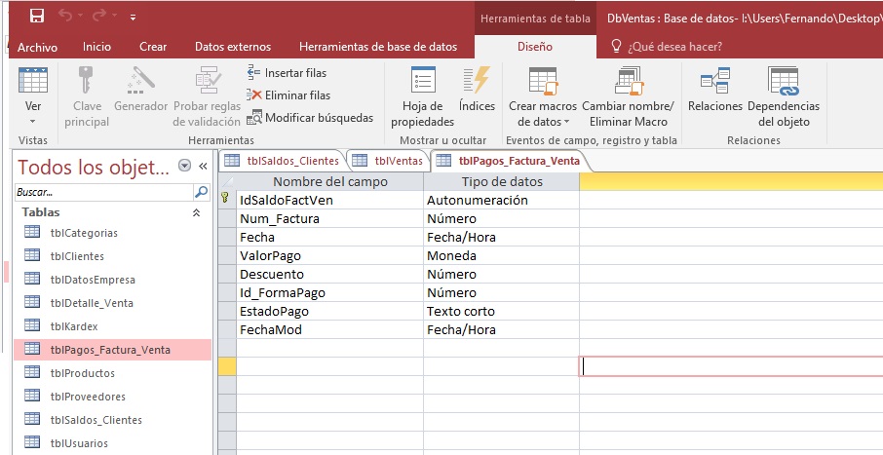
Task: Open the Hoja de propiedades panel
Action: tap(423, 98)
